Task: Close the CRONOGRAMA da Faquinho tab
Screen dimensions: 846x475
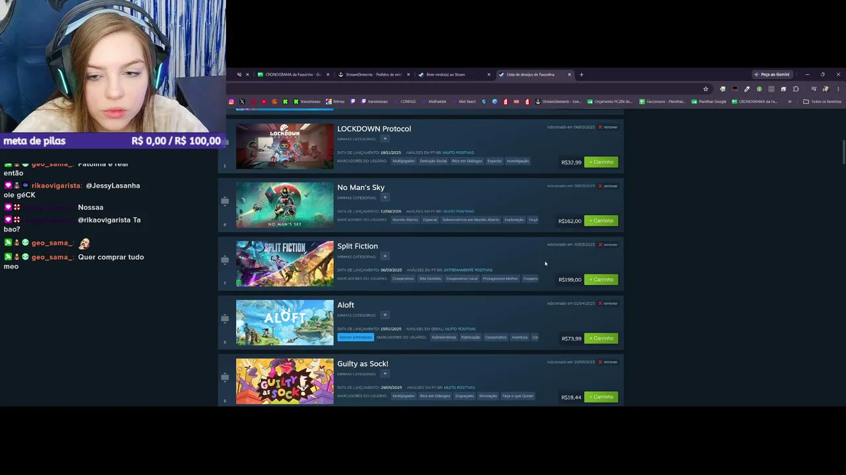Action: pyautogui.click(x=328, y=75)
